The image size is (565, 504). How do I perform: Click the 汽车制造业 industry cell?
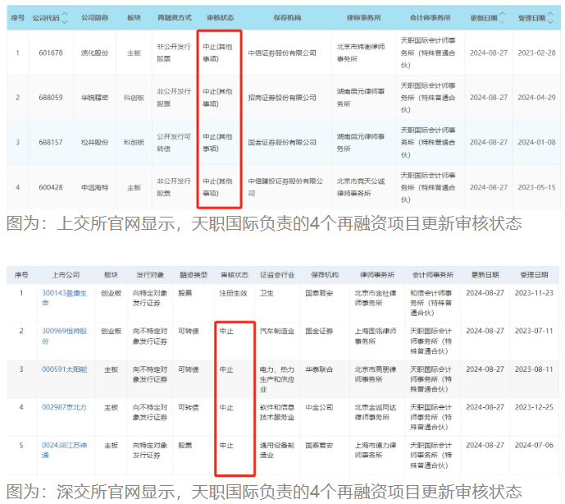click(x=277, y=331)
